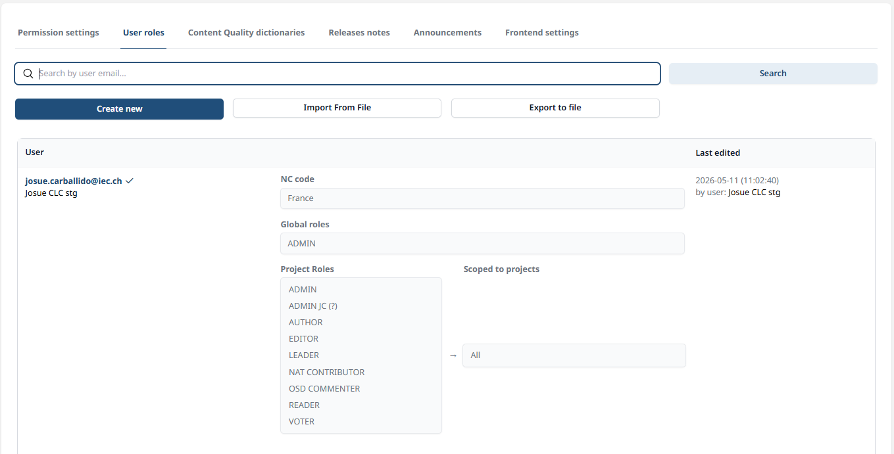Click the User column header
This screenshot has height=454, width=894.
(35, 152)
